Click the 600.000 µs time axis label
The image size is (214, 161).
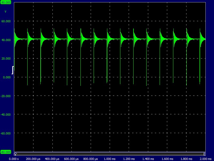(x=71, y=159)
